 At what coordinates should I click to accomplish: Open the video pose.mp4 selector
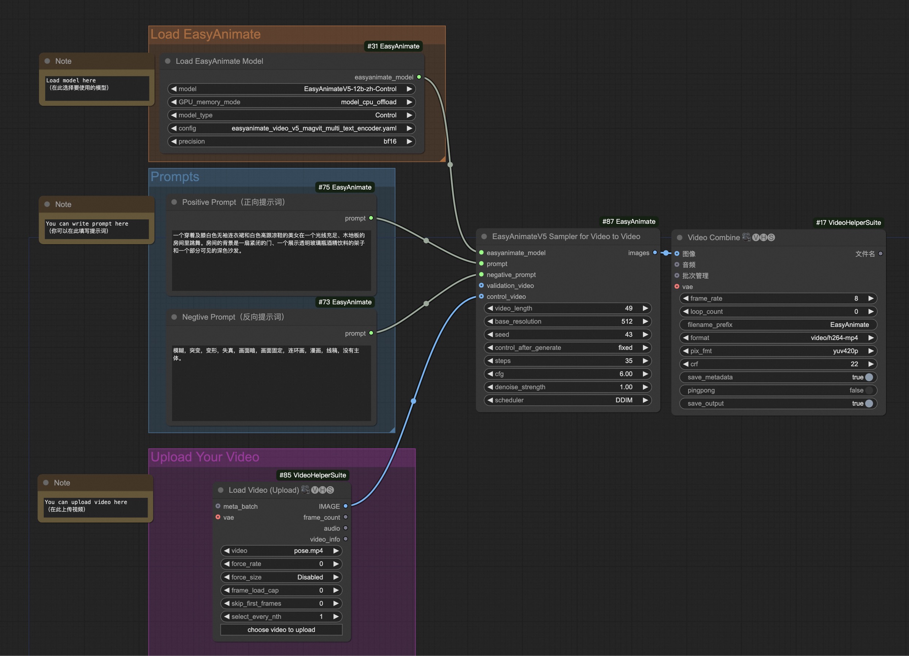[x=281, y=551]
